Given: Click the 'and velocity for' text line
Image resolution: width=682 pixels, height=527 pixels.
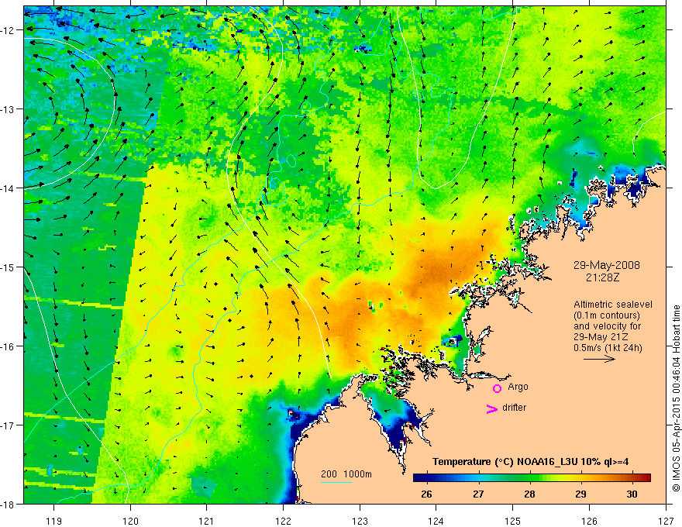Looking at the screenshot, I should (x=607, y=326).
